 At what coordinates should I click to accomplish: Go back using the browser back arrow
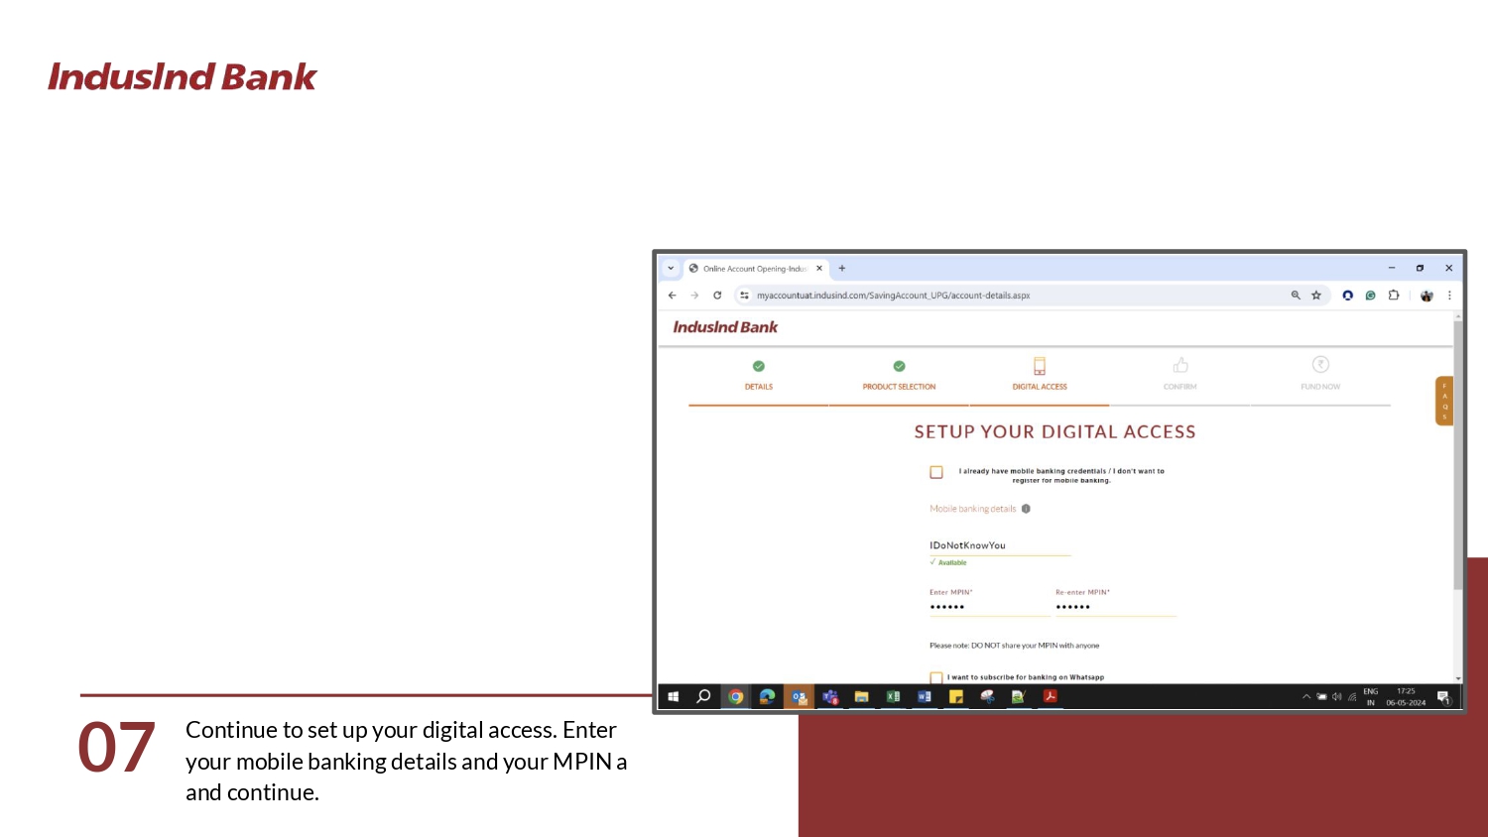coord(673,296)
